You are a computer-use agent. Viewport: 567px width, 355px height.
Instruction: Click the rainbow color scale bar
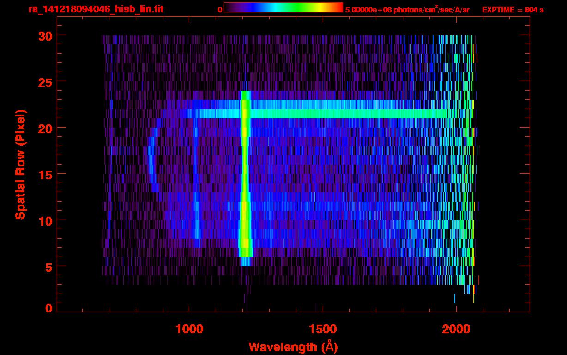[x=283, y=7]
